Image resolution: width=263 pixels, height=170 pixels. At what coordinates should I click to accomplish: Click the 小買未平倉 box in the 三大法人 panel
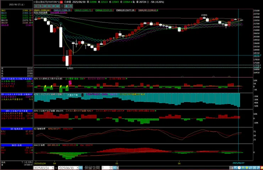[73, 95]
